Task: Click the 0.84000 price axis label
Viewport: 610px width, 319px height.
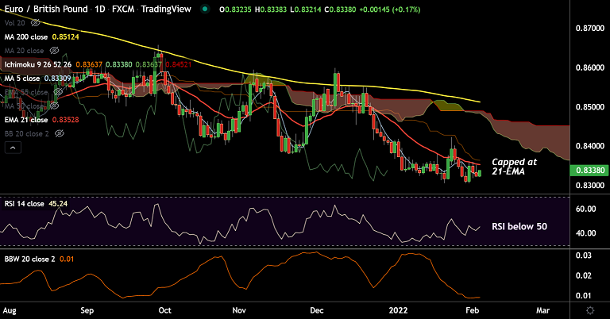Action: tap(590, 146)
